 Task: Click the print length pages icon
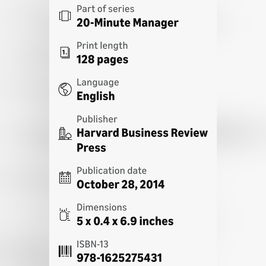[x=65, y=53]
